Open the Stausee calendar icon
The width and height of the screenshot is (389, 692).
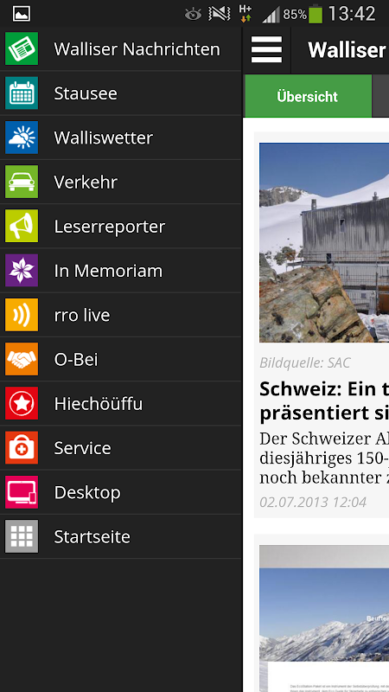click(x=22, y=93)
